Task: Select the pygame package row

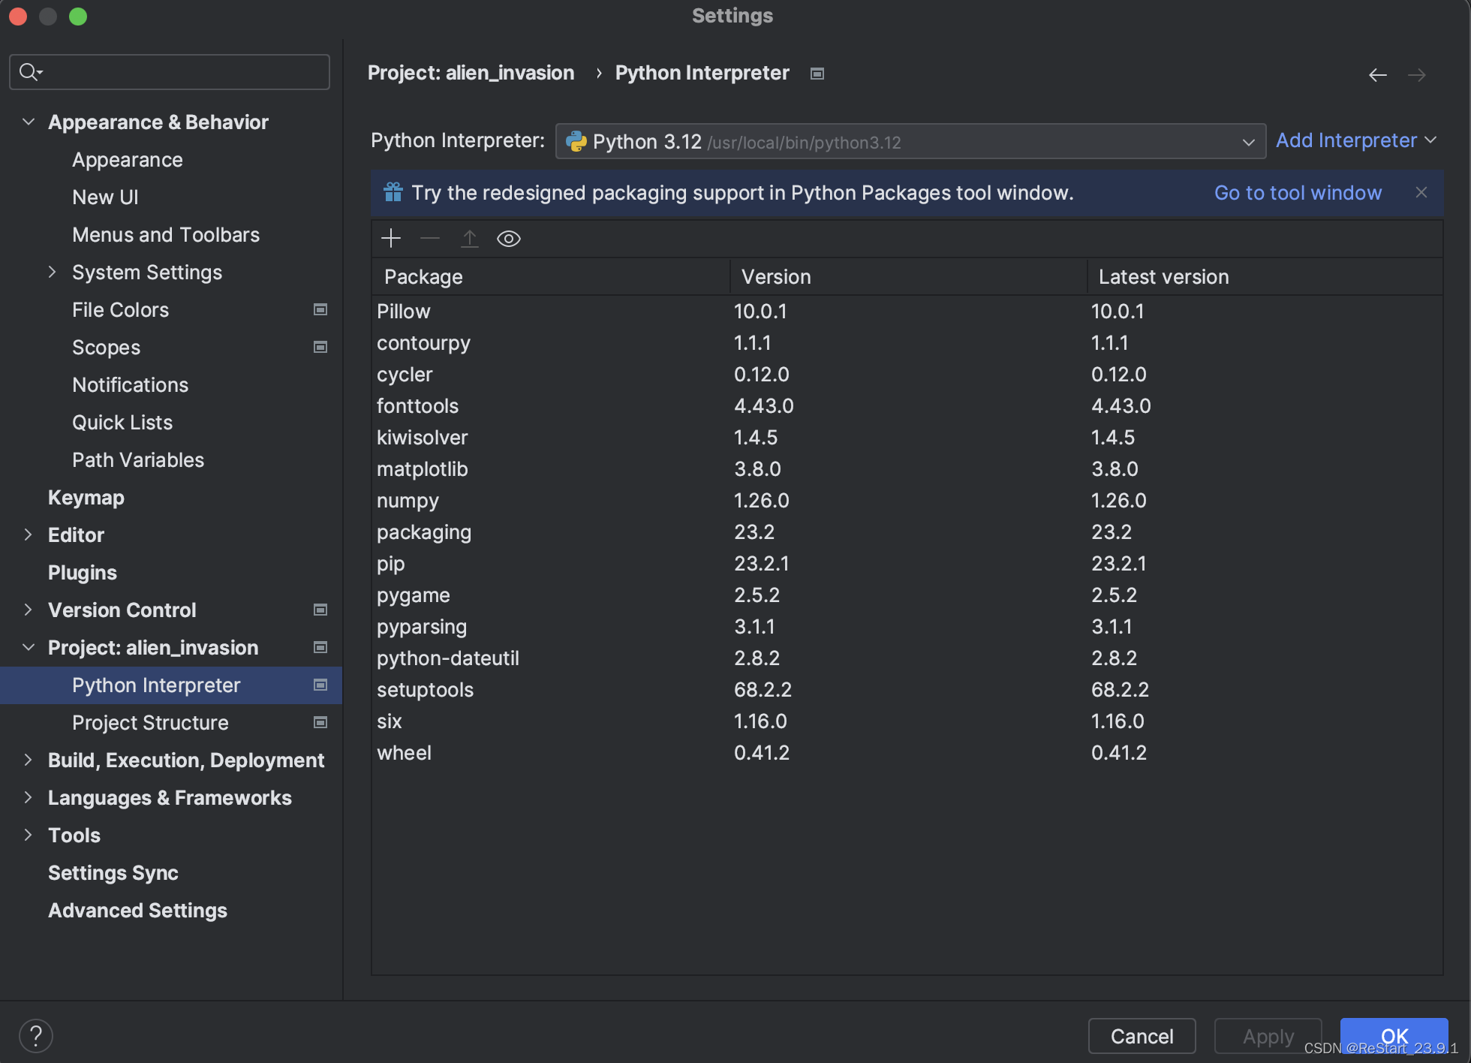Action: [x=907, y=595]
